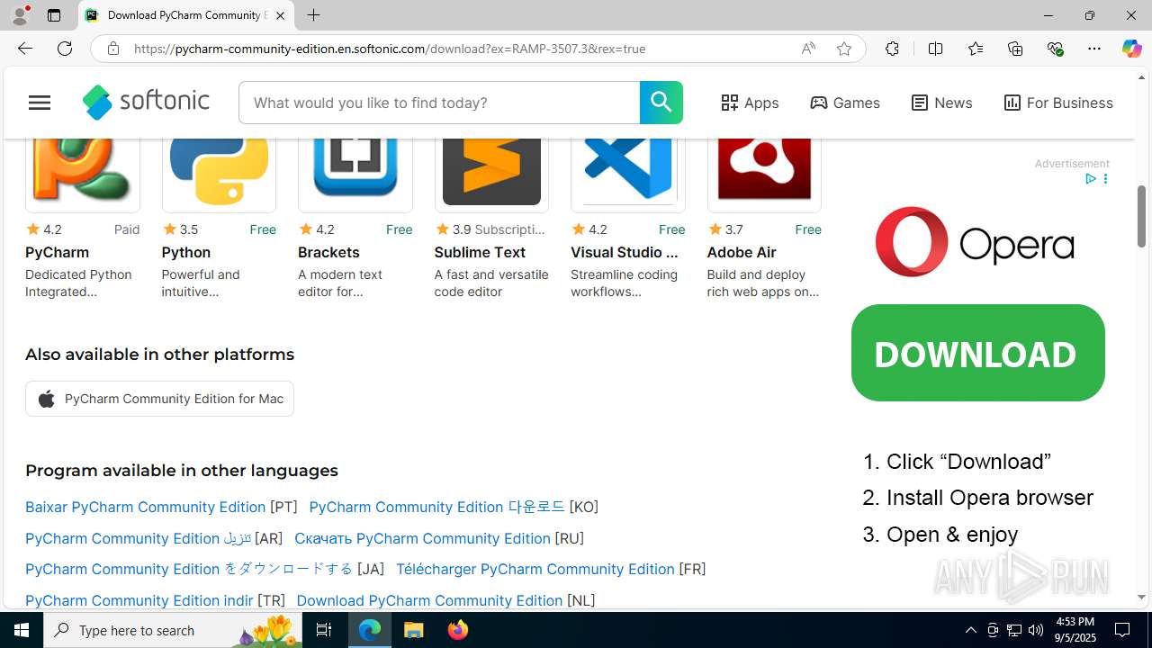Click the PyCharm title link

tap(57, 252)
